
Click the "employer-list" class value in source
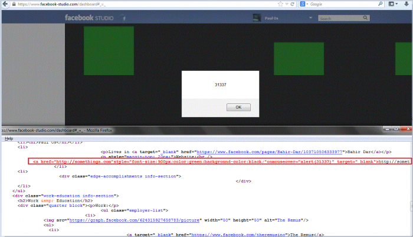point(146,210)
